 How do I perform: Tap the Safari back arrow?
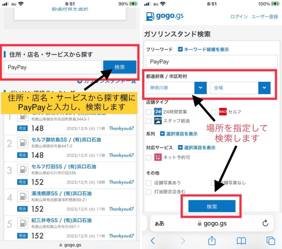(153, 241)
